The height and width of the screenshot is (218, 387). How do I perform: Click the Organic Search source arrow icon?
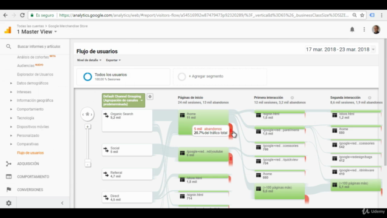[x=106, y=115]
